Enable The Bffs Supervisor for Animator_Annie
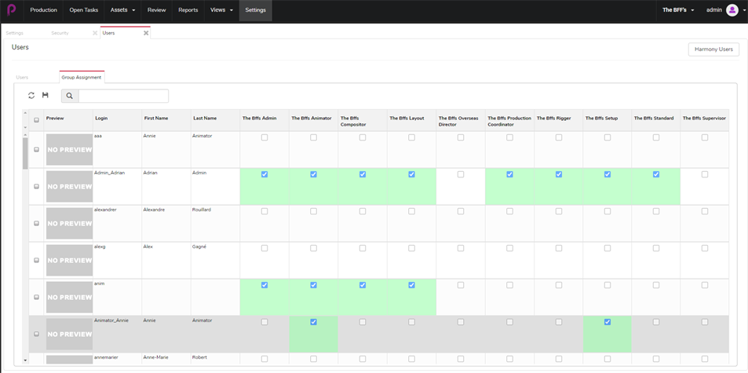The width and height of the screenshot is (748, 373). pyautogui.click(x=704, y=322)
